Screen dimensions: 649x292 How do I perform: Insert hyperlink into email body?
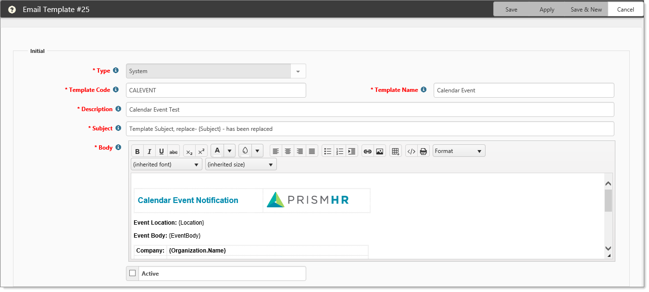point(368,151)
